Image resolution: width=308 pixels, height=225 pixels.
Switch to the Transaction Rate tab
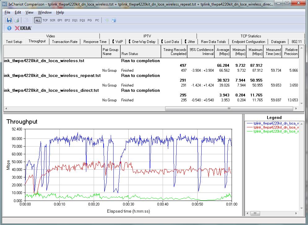65,42
